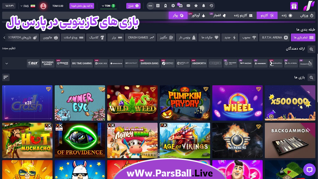318x179 pixels.
Task: Open the Backgammon game thumbnail
Action: (x=290, y=140)
